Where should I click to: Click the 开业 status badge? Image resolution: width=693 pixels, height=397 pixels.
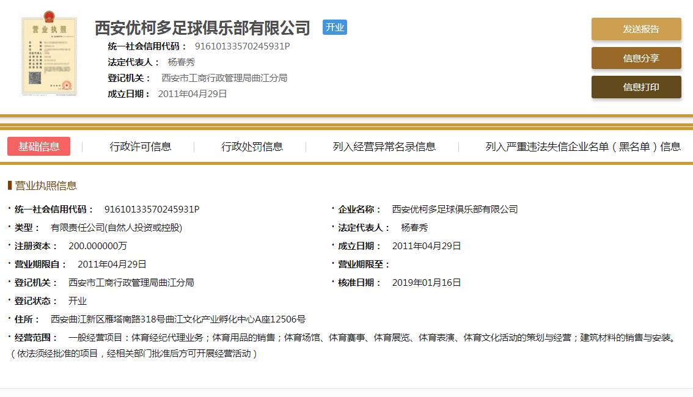click(335, 27)
